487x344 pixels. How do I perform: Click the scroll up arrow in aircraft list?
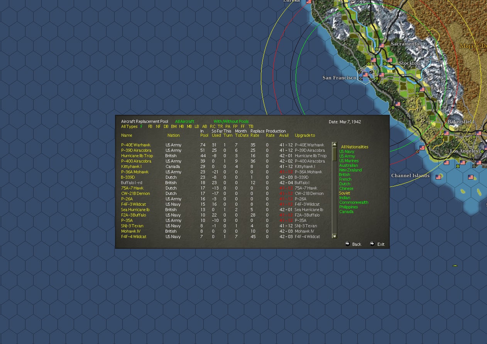click(334, 145)
